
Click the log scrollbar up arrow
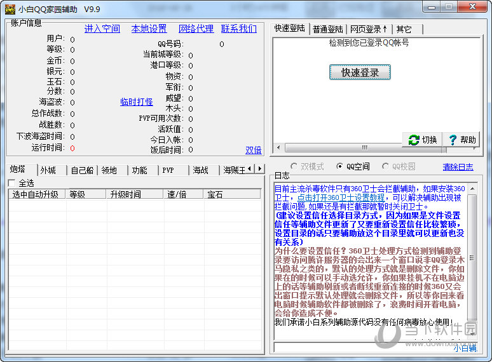[472, 189]
